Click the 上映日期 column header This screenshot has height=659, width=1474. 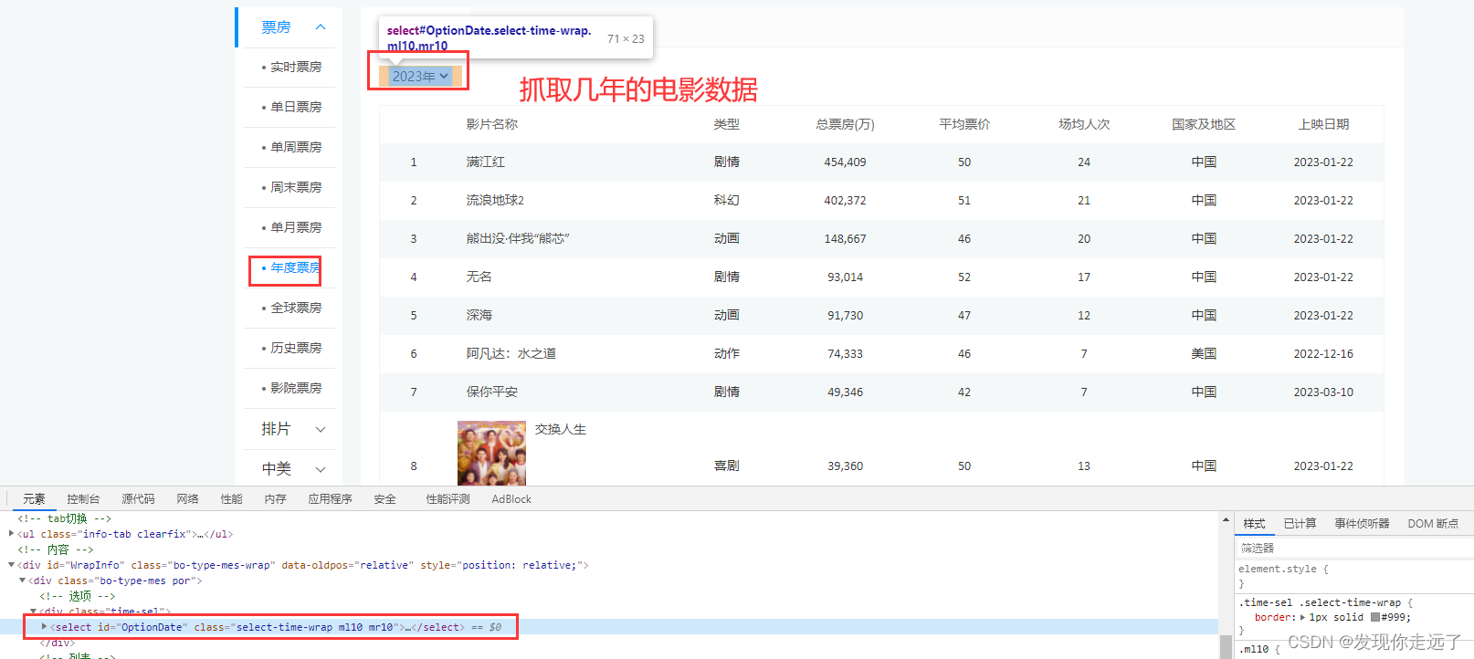tap(1323, 124)
